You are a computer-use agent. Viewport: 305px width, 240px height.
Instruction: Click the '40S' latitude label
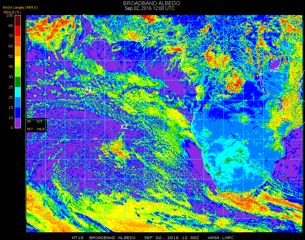click(285, 218)
